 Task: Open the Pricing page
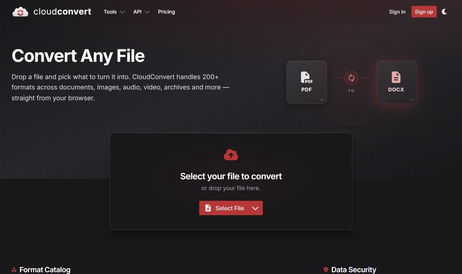[x=166, y=12]
